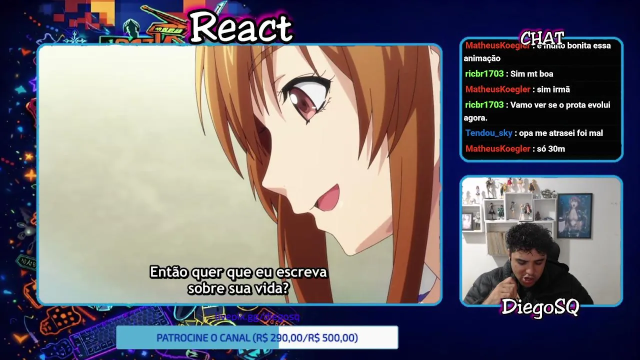The image size is (640, 360).
Task: Open the Tendou_sky username in chat
Action: click(488, 133)
